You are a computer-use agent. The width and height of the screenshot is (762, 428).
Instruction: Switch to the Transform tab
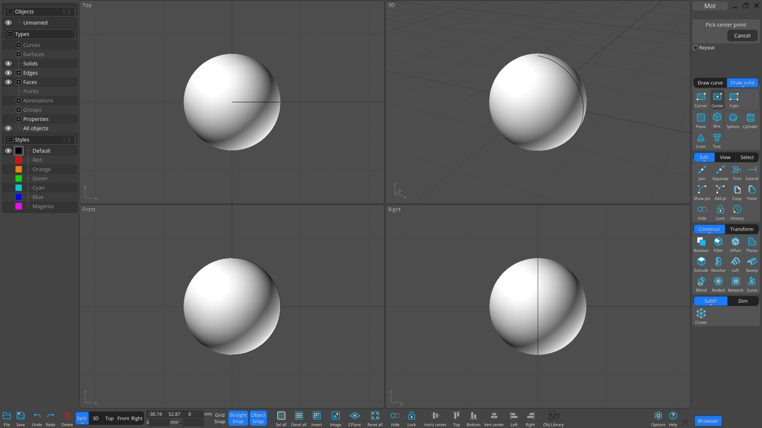tap(741, 229)
